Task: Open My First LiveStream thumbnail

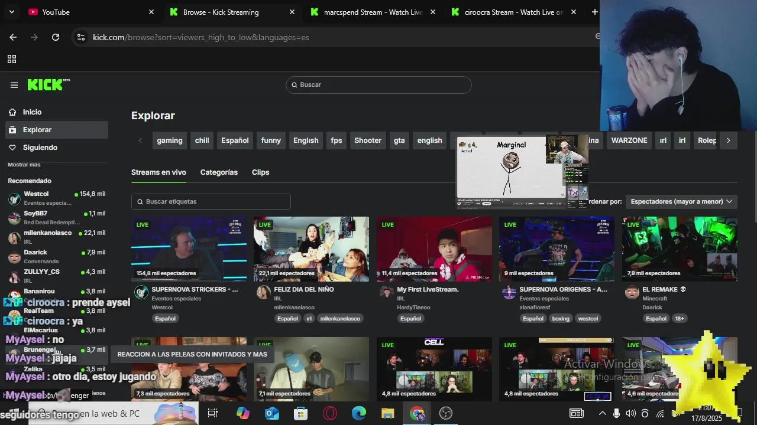Action: coord(434,249)
